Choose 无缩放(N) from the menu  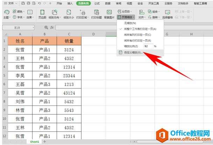pyautogui.click(x=140, y=23)
